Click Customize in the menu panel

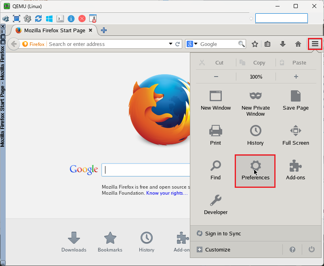click(x=236, y=249)
